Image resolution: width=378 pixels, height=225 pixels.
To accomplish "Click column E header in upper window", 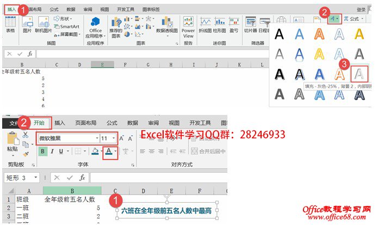I will pos(102,64).
